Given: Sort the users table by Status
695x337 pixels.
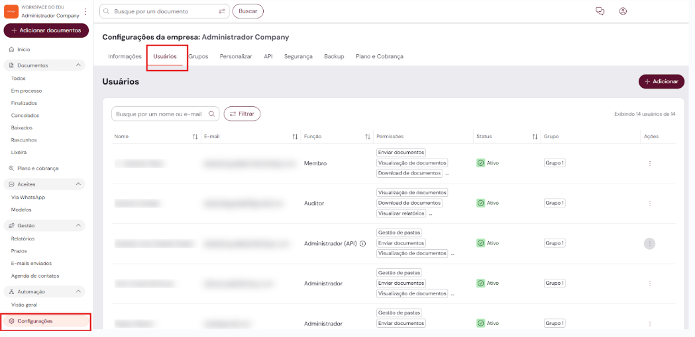Looking at the screenshot, I should [x=535, y=137].
